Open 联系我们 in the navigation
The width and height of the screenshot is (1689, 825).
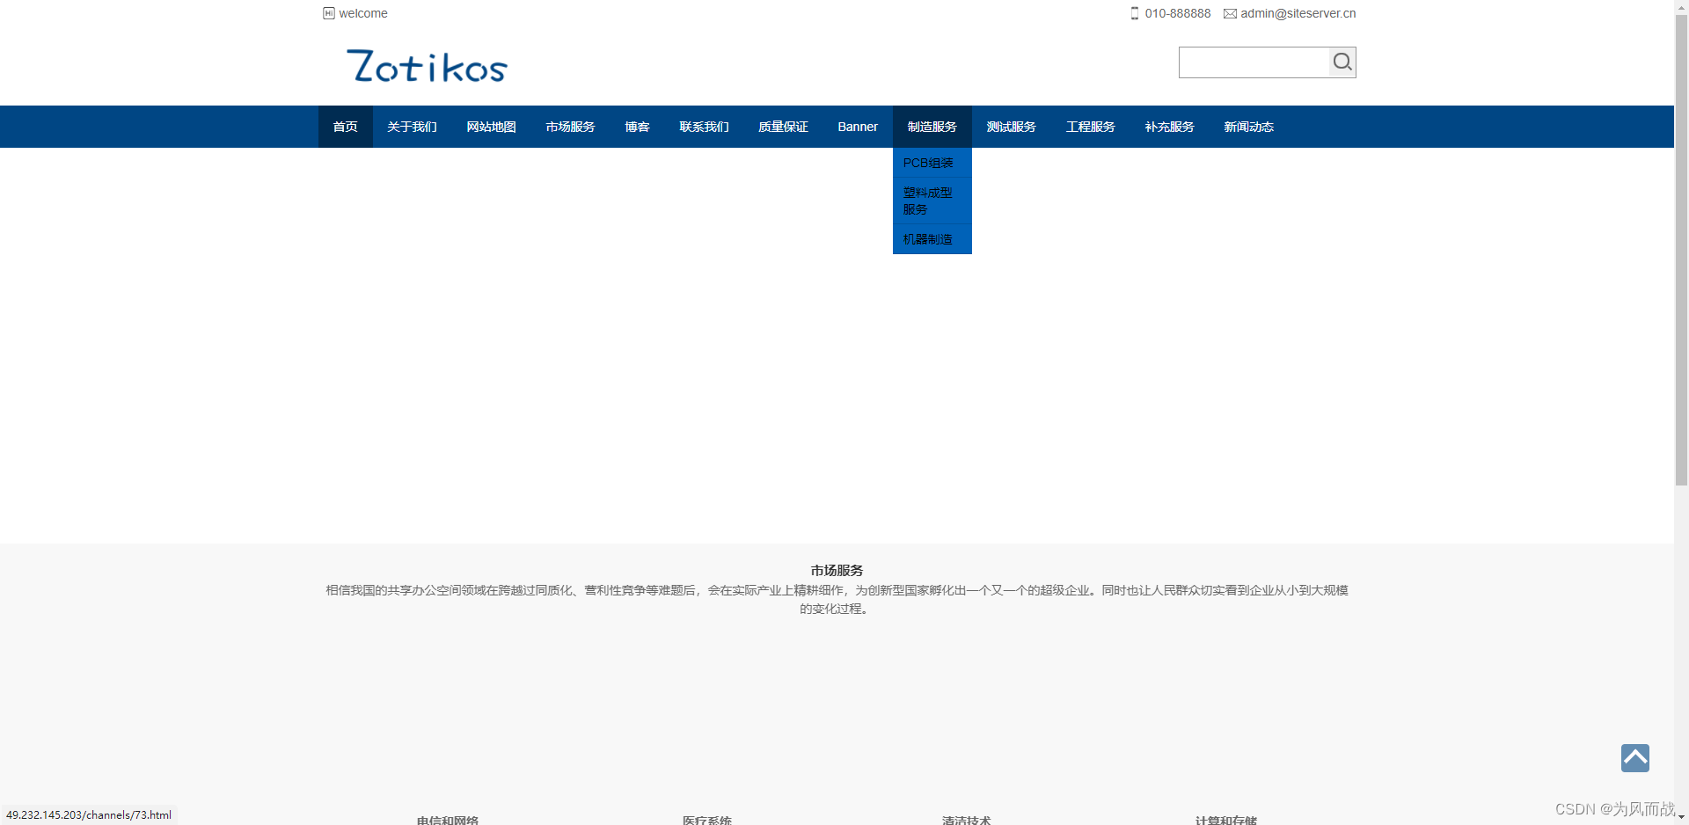click(x=704, y=127)
